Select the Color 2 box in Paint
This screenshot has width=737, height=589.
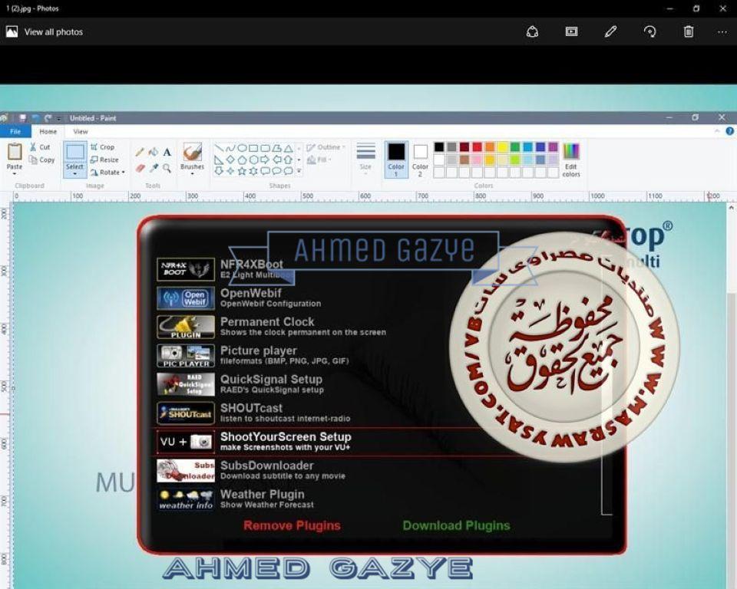(x=420, y=160)
